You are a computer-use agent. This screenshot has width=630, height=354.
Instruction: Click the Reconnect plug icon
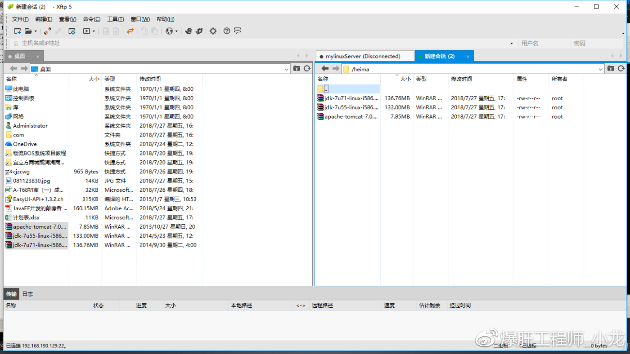pyautogui.click(x=47, y=31)
